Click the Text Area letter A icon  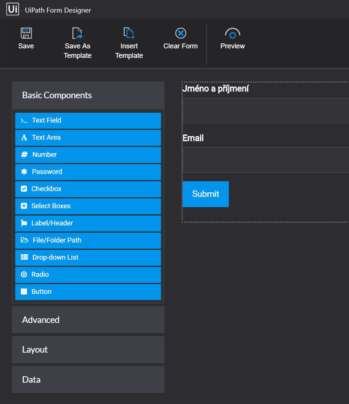[24, 137]
